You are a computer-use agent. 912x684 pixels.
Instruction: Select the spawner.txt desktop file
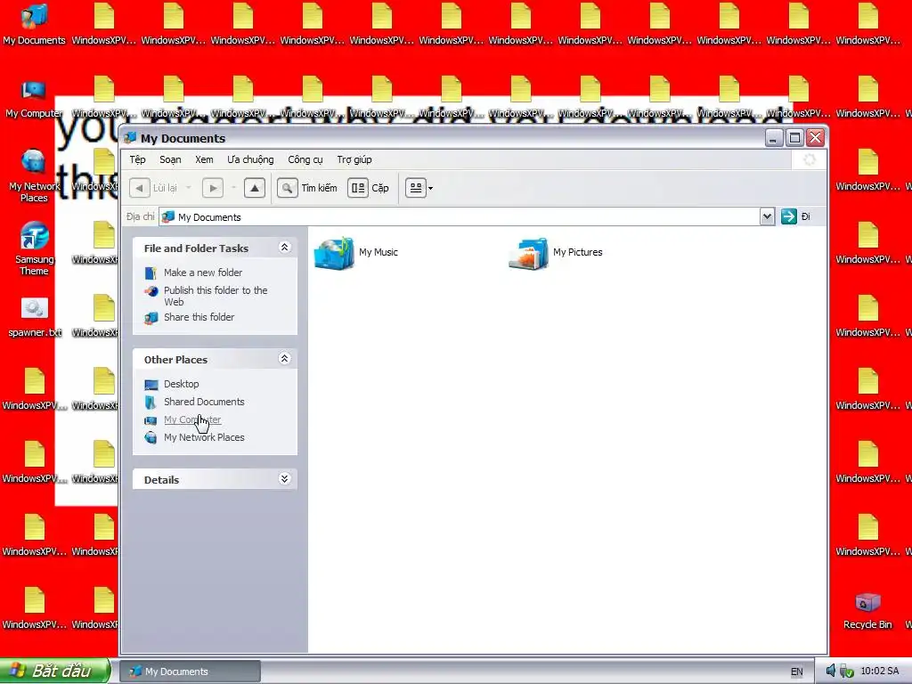click(35, 318)
